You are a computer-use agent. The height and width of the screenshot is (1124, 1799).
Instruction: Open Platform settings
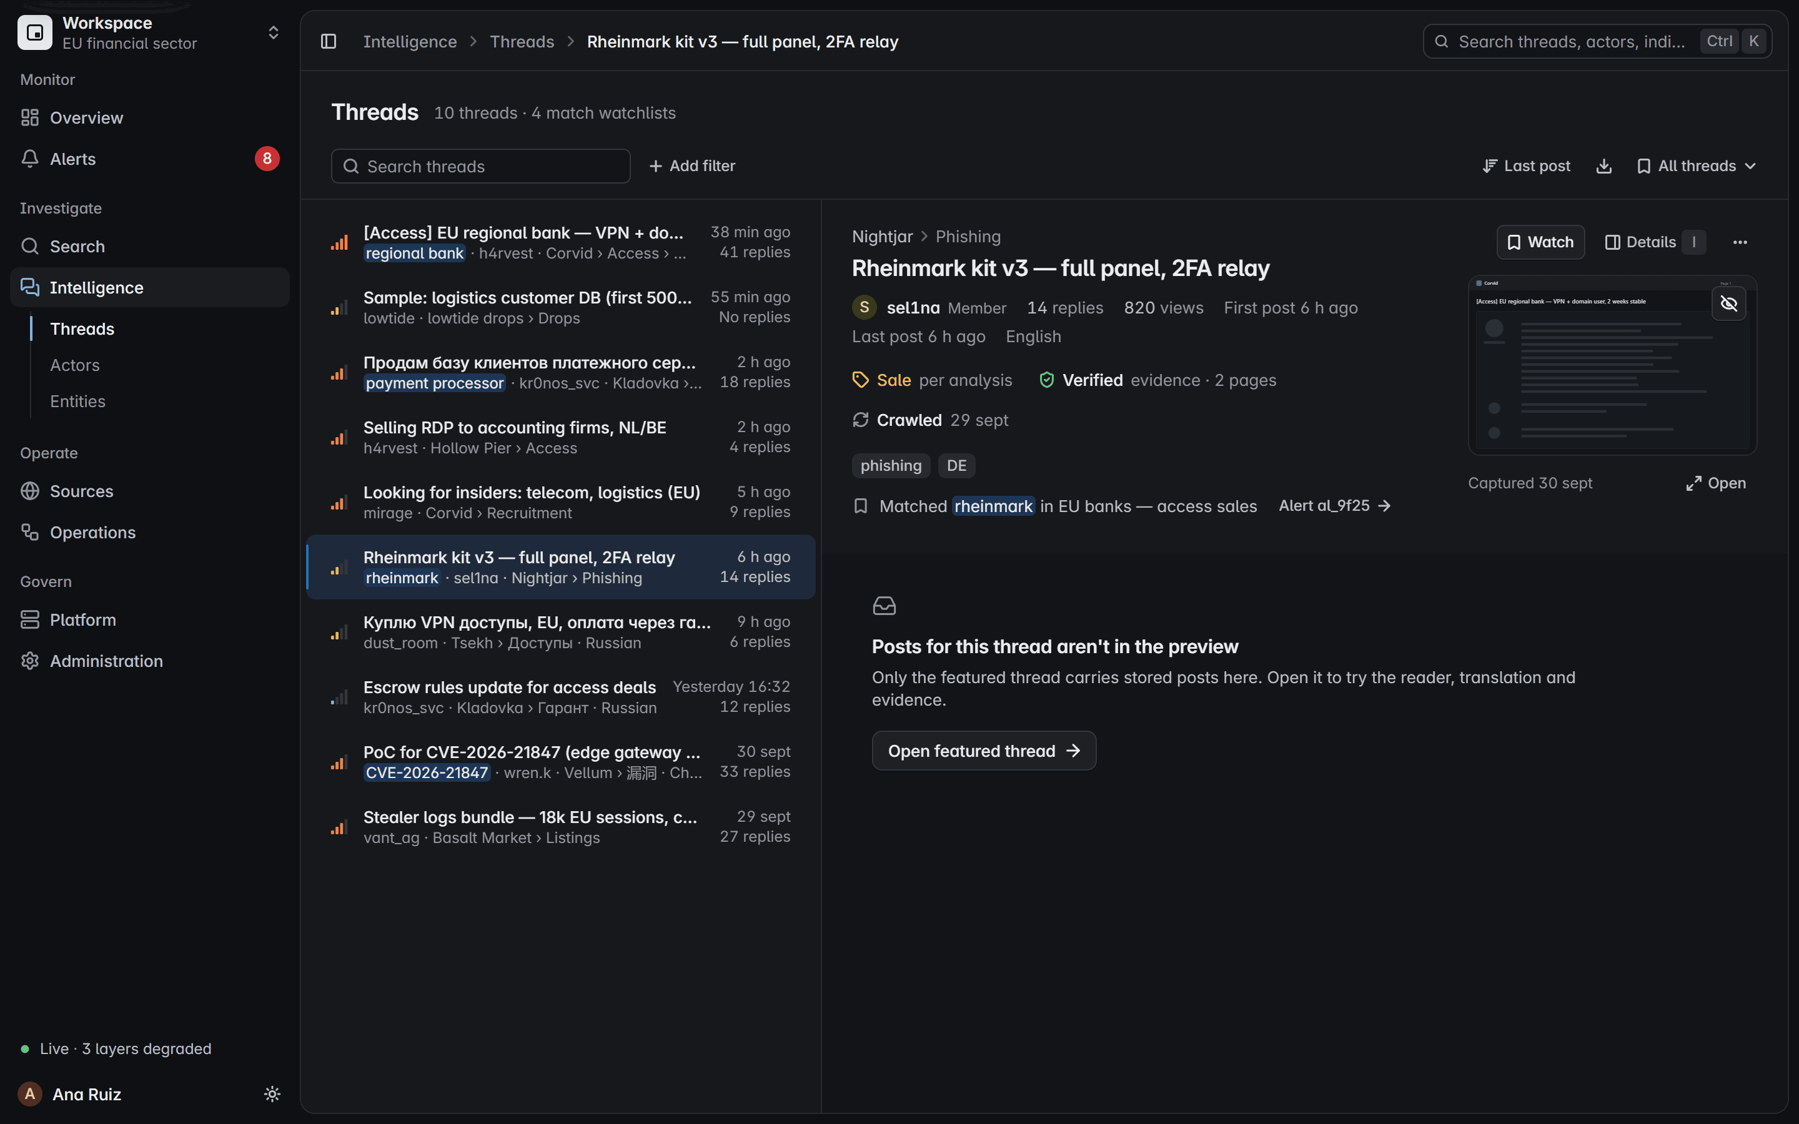tap(149, 620)
